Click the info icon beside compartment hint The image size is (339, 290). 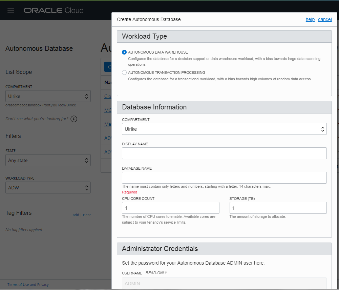(74, 119)
